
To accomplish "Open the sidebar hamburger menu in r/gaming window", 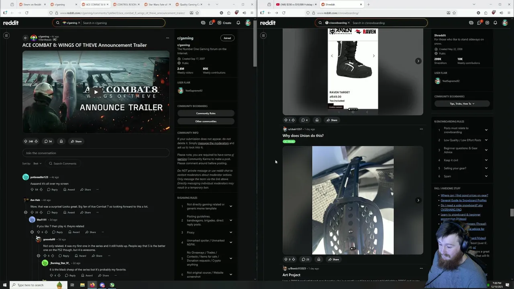I will [x=6, y=36].
